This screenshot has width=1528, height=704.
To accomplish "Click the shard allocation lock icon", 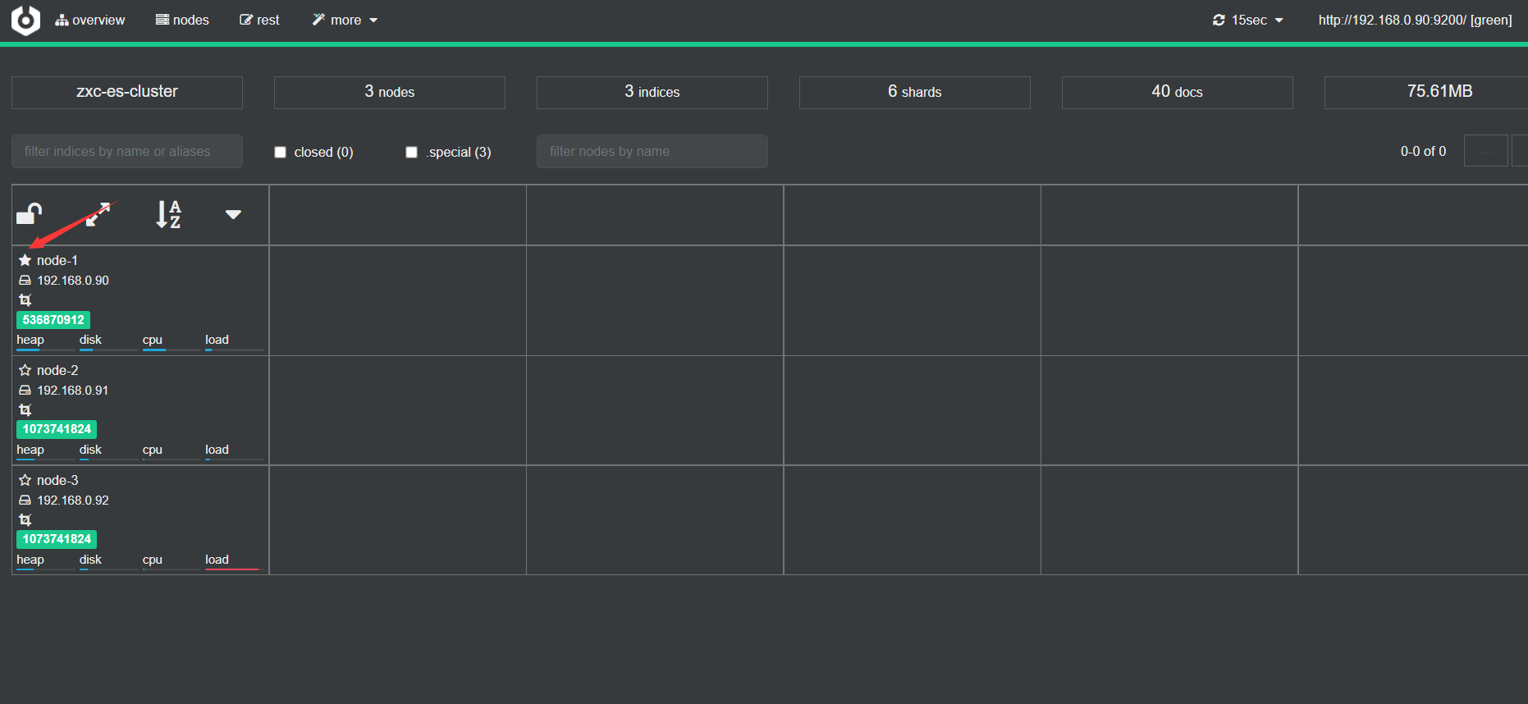I will tap(30, 213).
